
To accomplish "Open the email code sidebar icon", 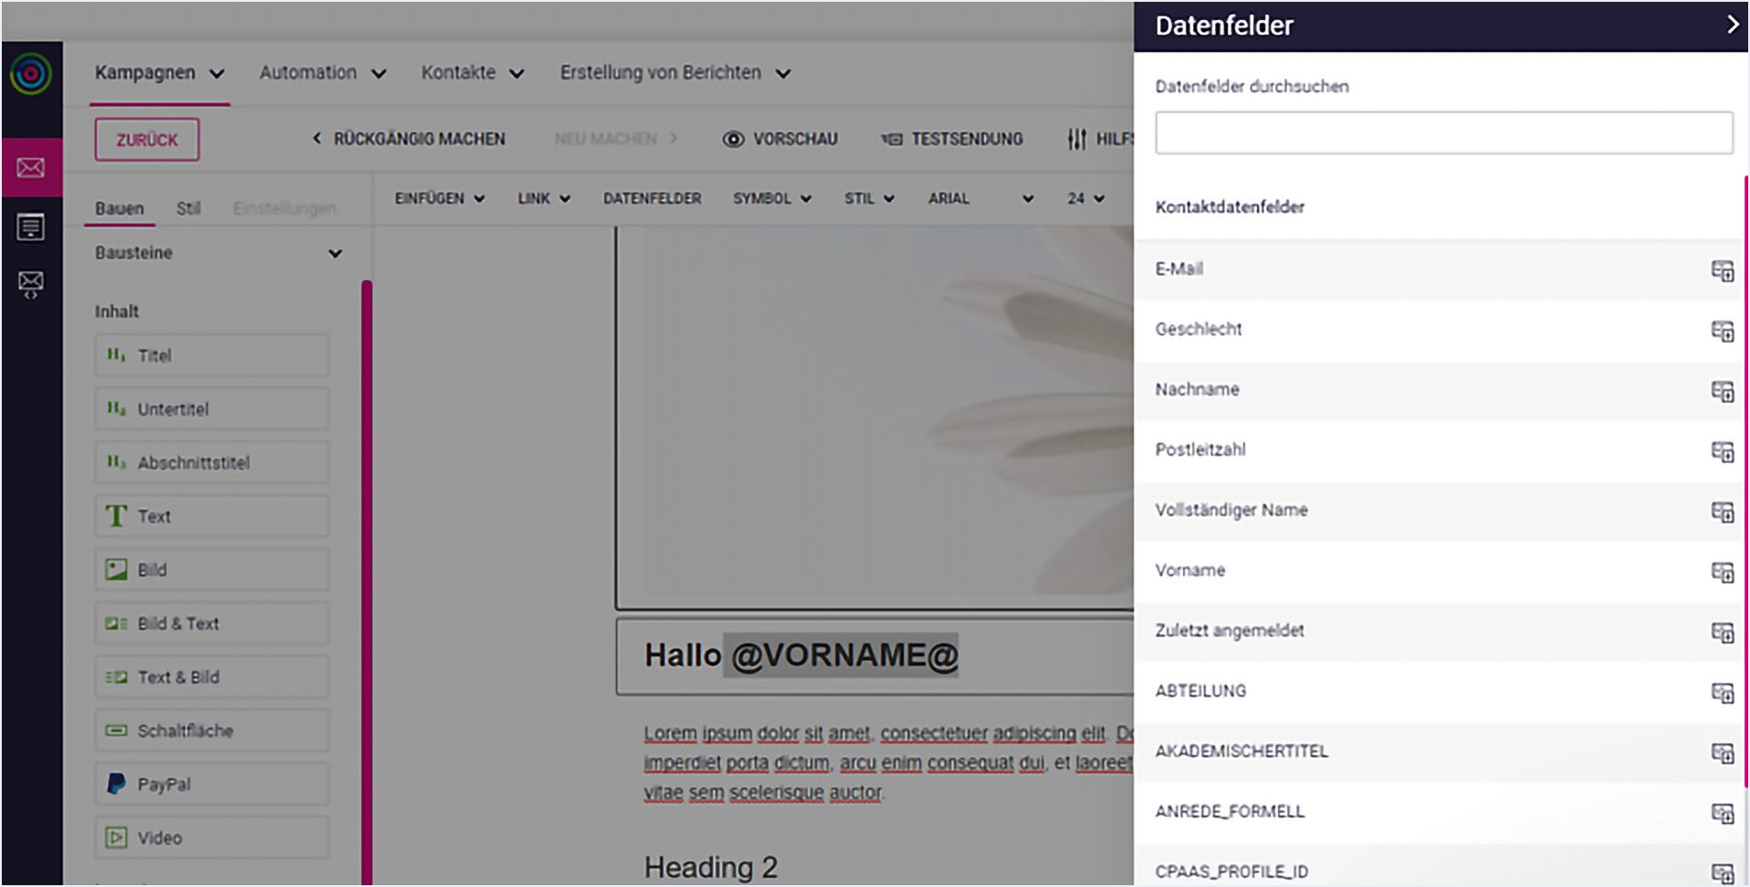I will pyautogui.click(x=30, y=284).
